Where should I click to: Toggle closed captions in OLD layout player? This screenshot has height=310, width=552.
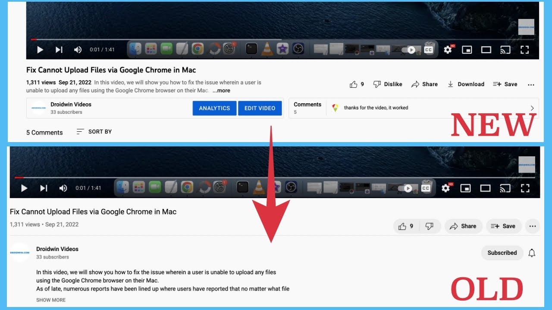[x=426, y=188]
